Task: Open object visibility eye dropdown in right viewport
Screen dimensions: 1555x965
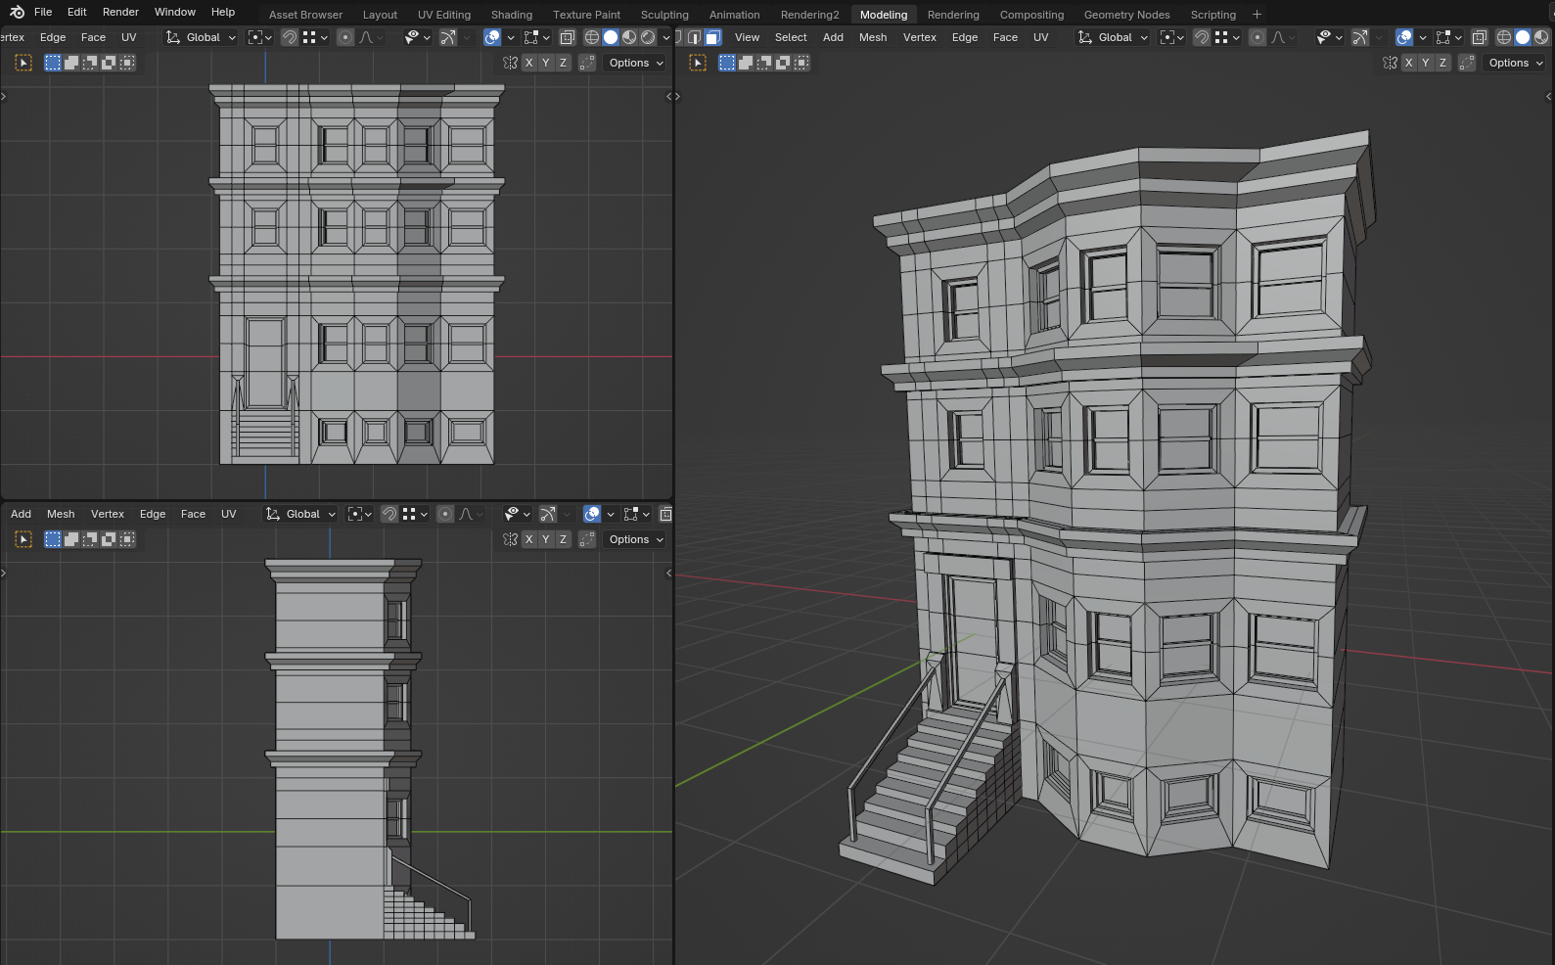Action: 1329,37
